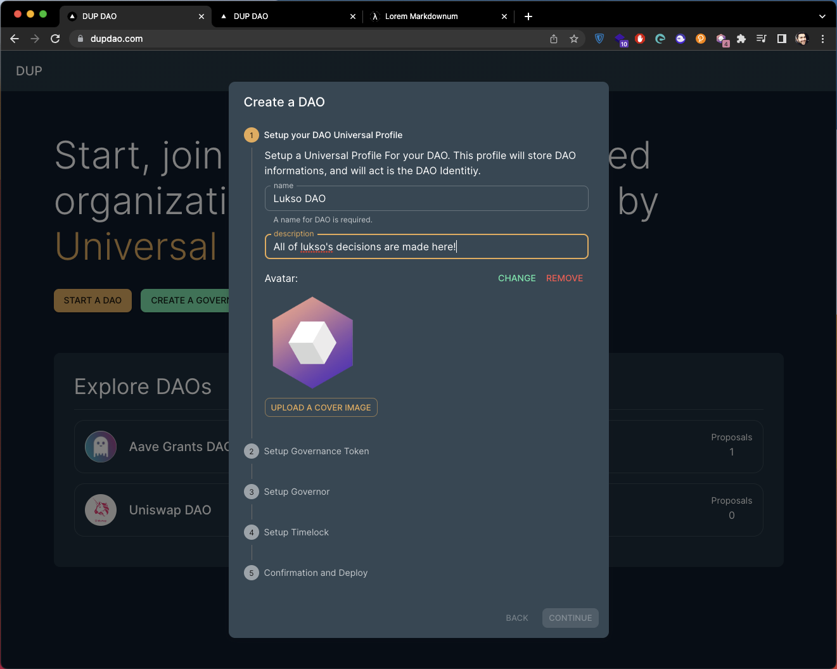
Task: Click the hexagon cube avatar image
Action: pyautogui.click(x=312, y=342)
